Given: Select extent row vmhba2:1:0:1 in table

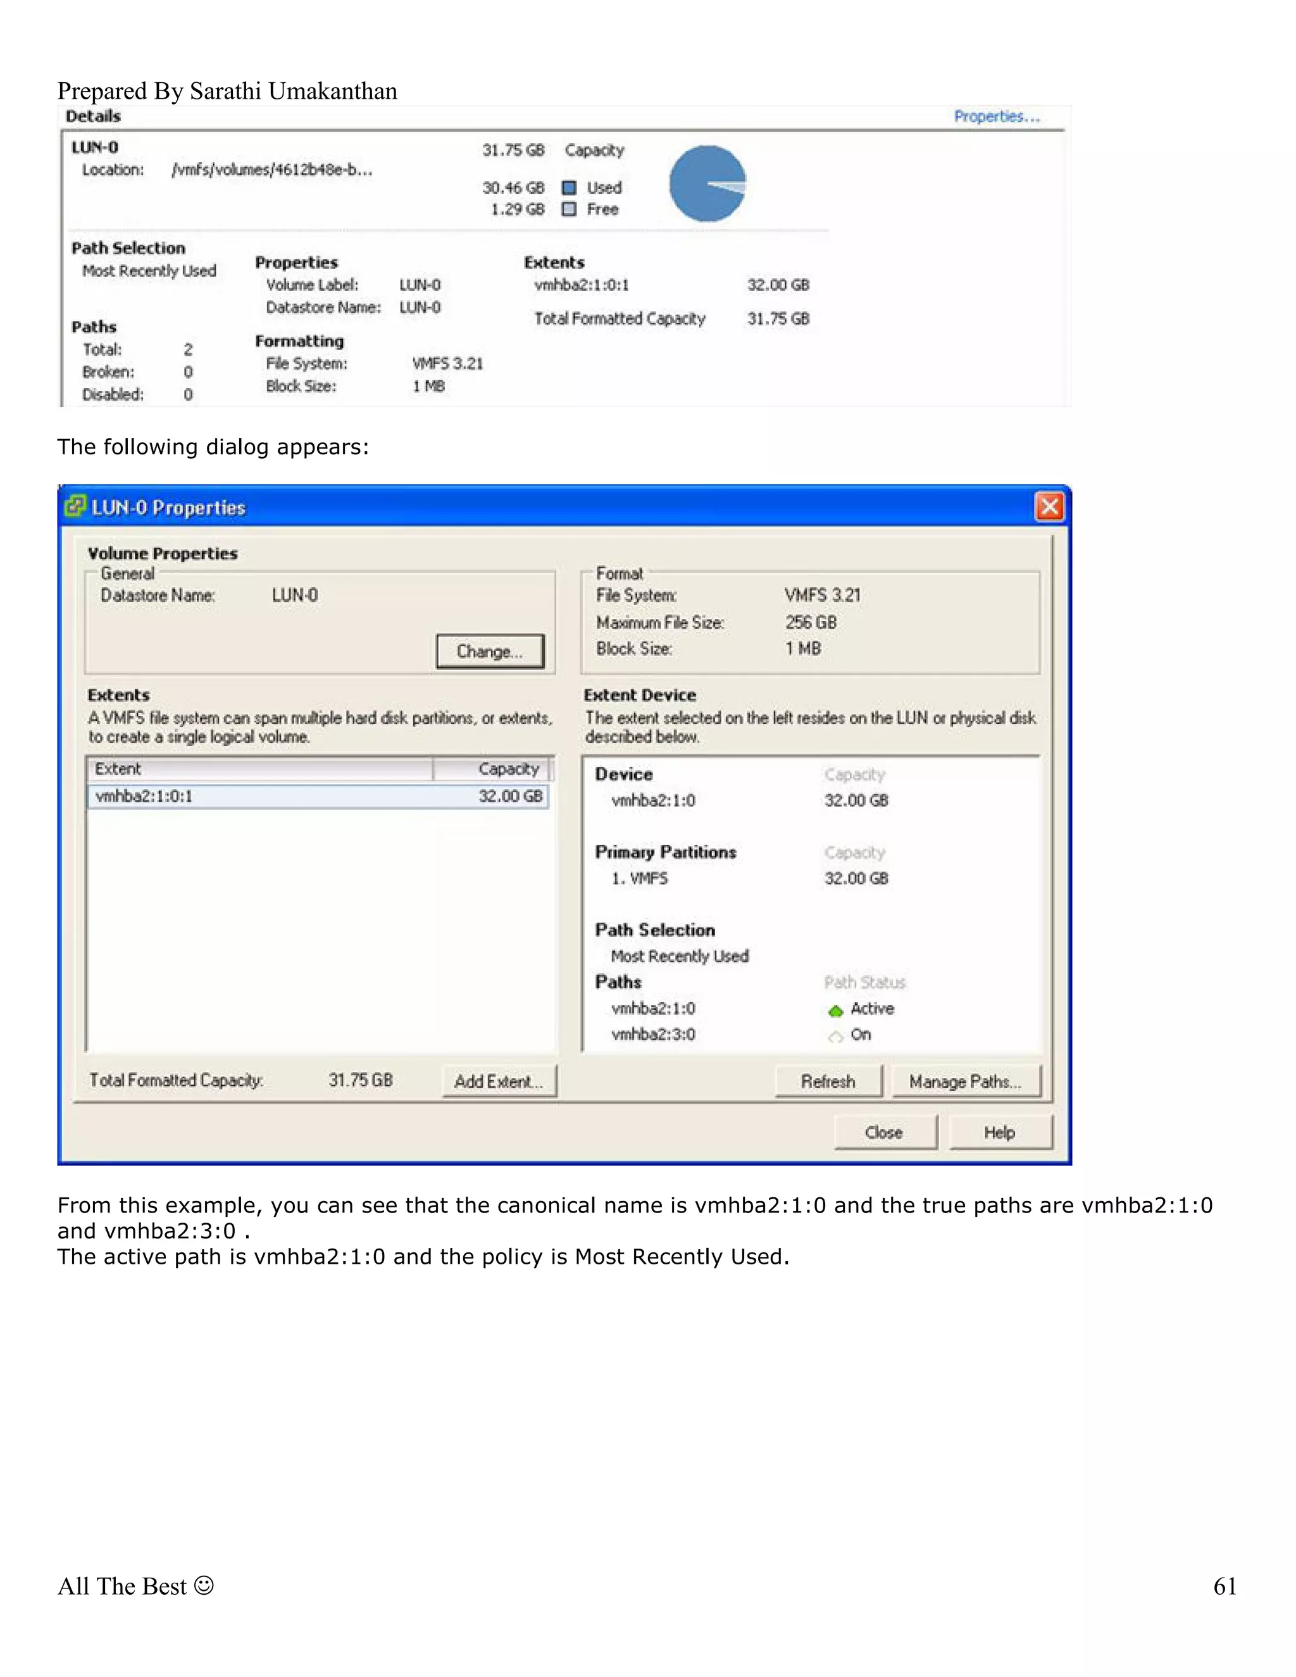Looking at the screenshot, I should 318,796.
